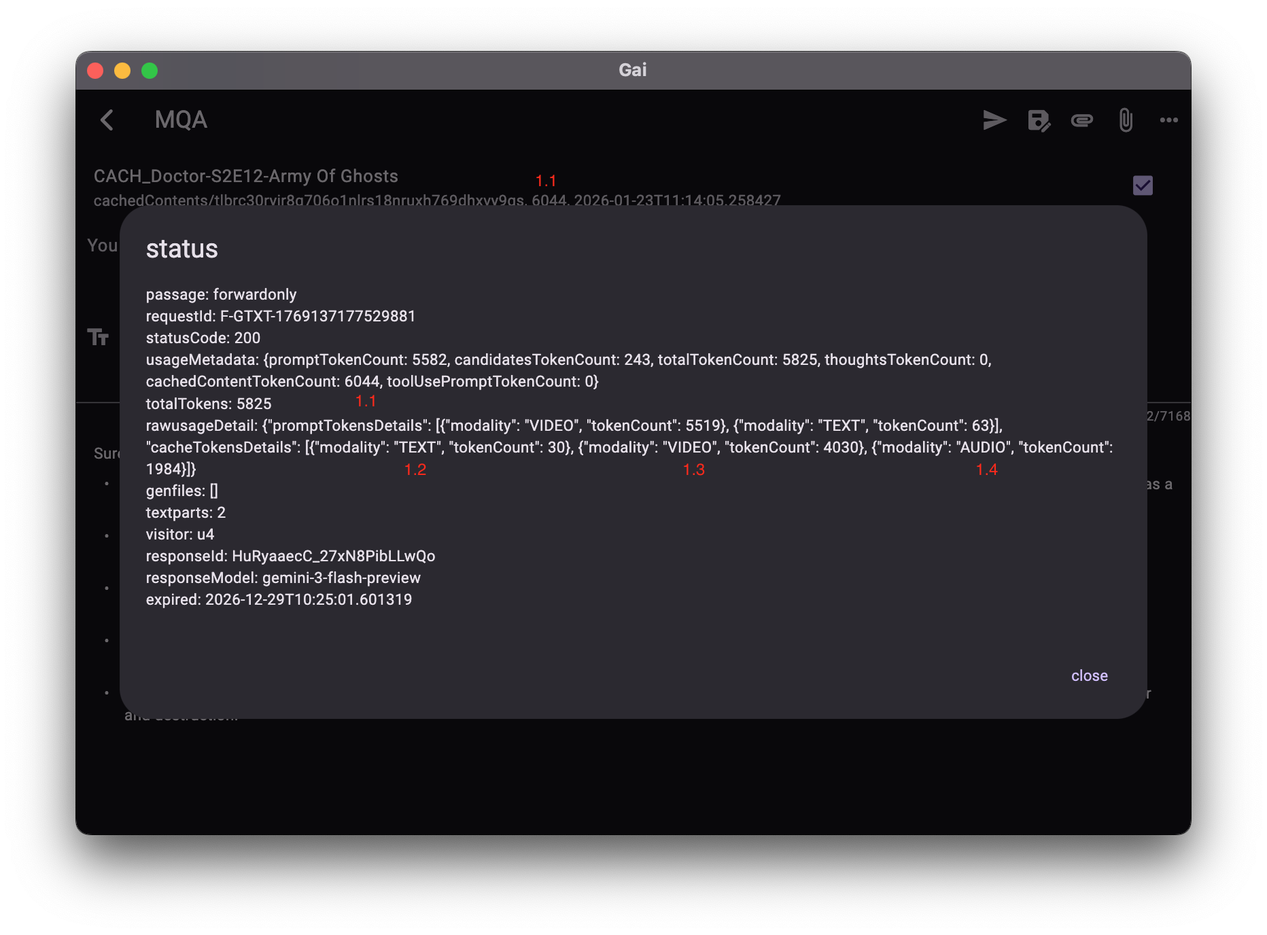The height and width of the screenshot is (935, 1267).
Task: Open the three-dot more options menu
Action: pyautogui.click(x=1168, y=120)
